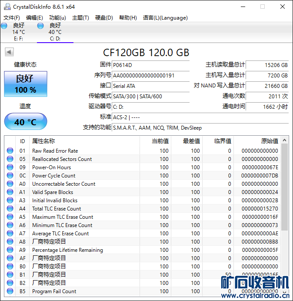293x301 pixels.
Task: Click the 良好 100% health status button
Action: pos(26,84)
